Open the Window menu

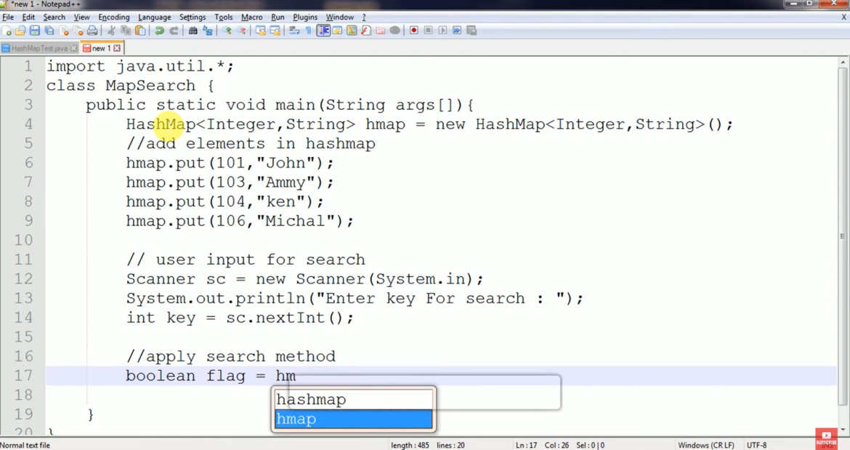(340, 17)
